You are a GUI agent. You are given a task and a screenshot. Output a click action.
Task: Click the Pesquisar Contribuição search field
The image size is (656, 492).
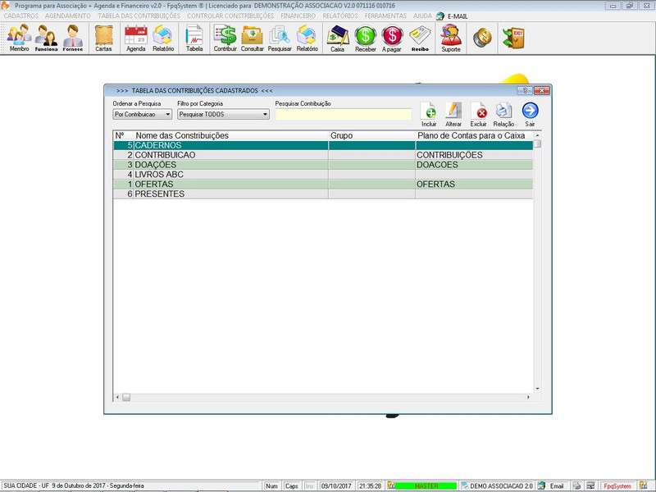click(344, 114)
